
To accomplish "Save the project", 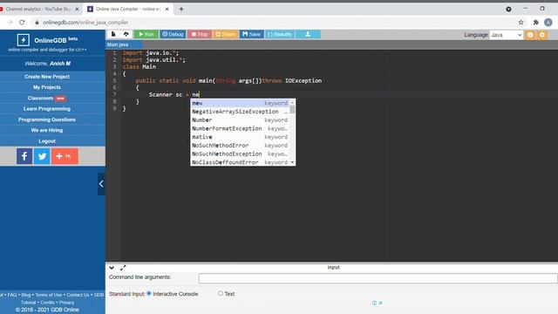I will click(252, 34).
